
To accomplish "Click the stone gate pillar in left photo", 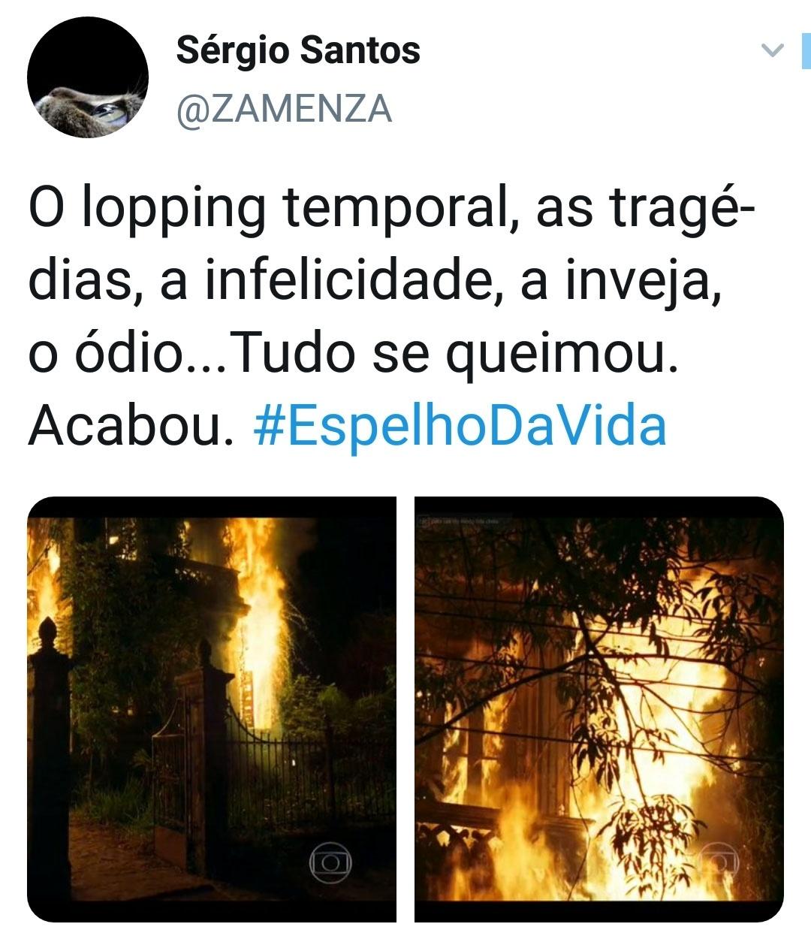I will click(50, 759).
